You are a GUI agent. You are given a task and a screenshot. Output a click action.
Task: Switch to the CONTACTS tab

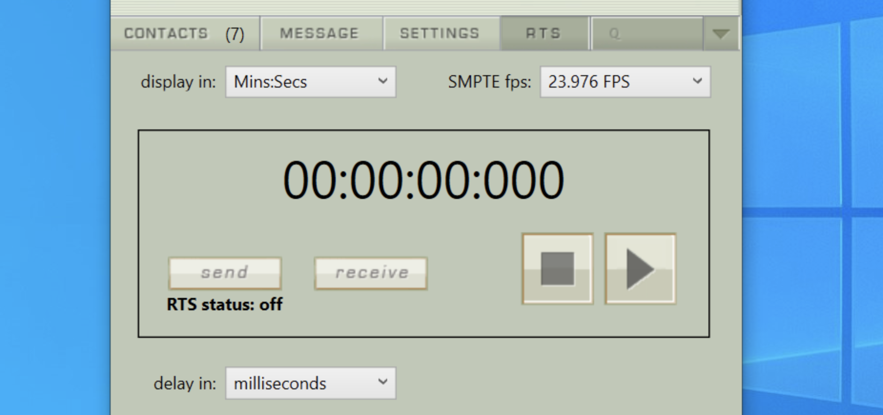166,33
